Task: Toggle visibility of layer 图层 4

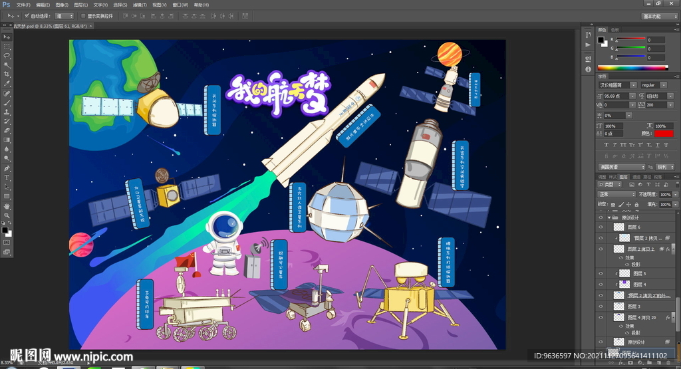Action: [x=601, y=285]
